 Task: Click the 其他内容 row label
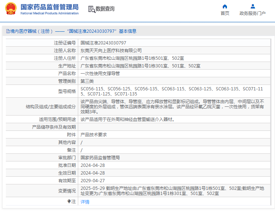pyautogui.click(x=67, y=142)
